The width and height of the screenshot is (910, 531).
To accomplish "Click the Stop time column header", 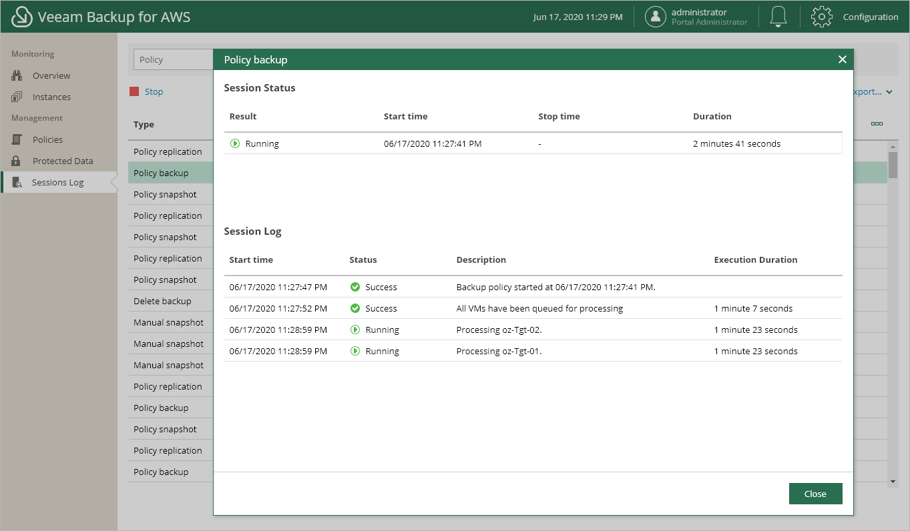I will tap(559, 116).
